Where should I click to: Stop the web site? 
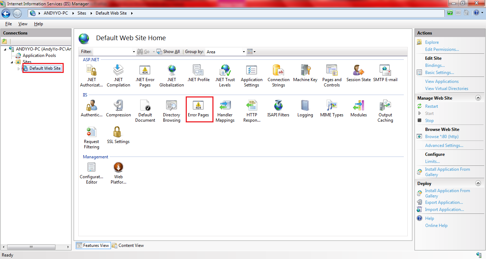pyautogui.click(x=429, y=121)
